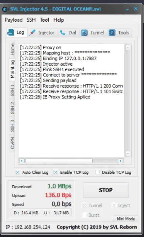Click the 'HTTP/1.1 200 Conn' response log line

[71, 86]
